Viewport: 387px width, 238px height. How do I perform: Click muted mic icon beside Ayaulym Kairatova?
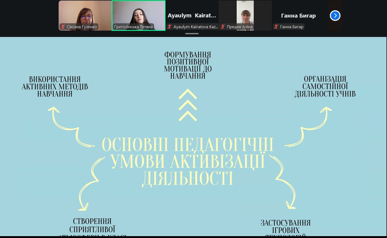169,27
